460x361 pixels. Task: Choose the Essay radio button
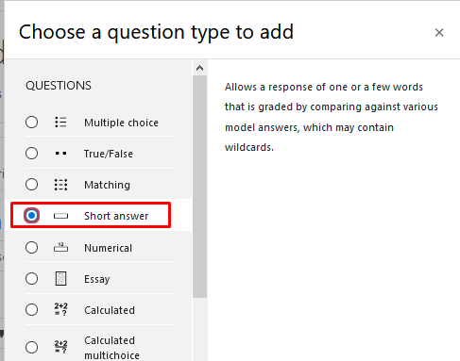point(31,279)
